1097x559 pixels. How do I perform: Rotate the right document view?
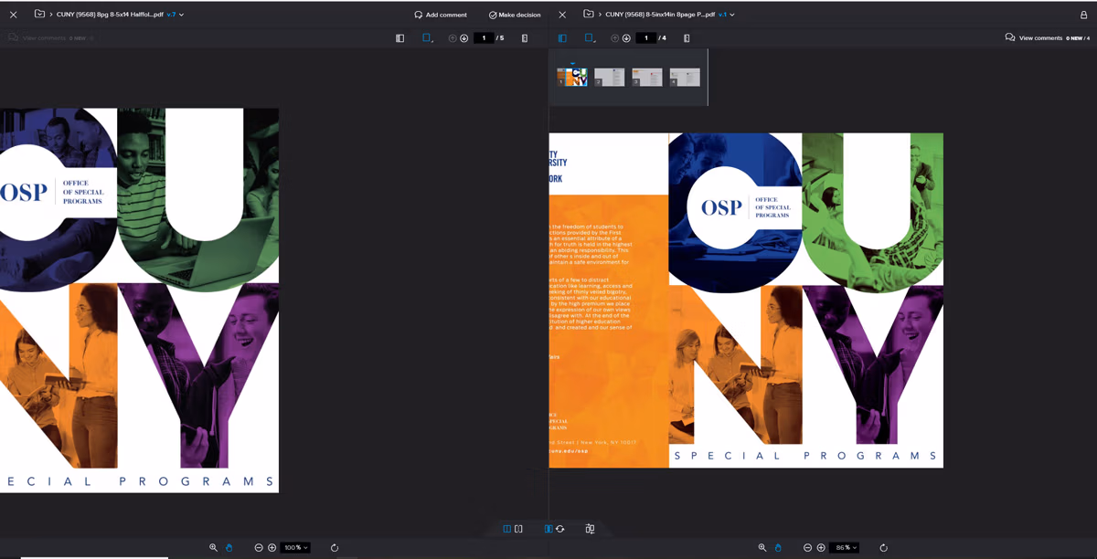click(x=883, y=547)
